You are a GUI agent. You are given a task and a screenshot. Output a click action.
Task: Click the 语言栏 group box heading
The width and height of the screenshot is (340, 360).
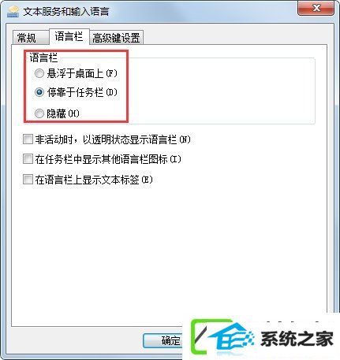(43, 58)
